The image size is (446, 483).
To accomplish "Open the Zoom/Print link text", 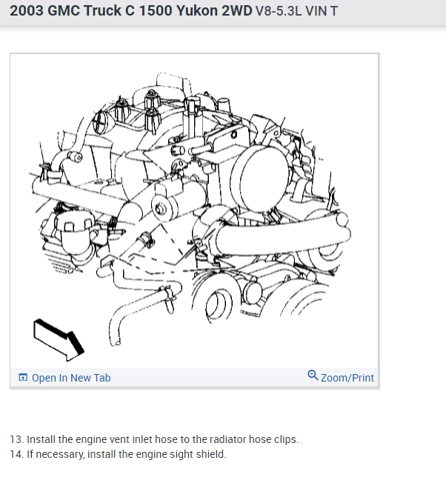I will (347, 378).
